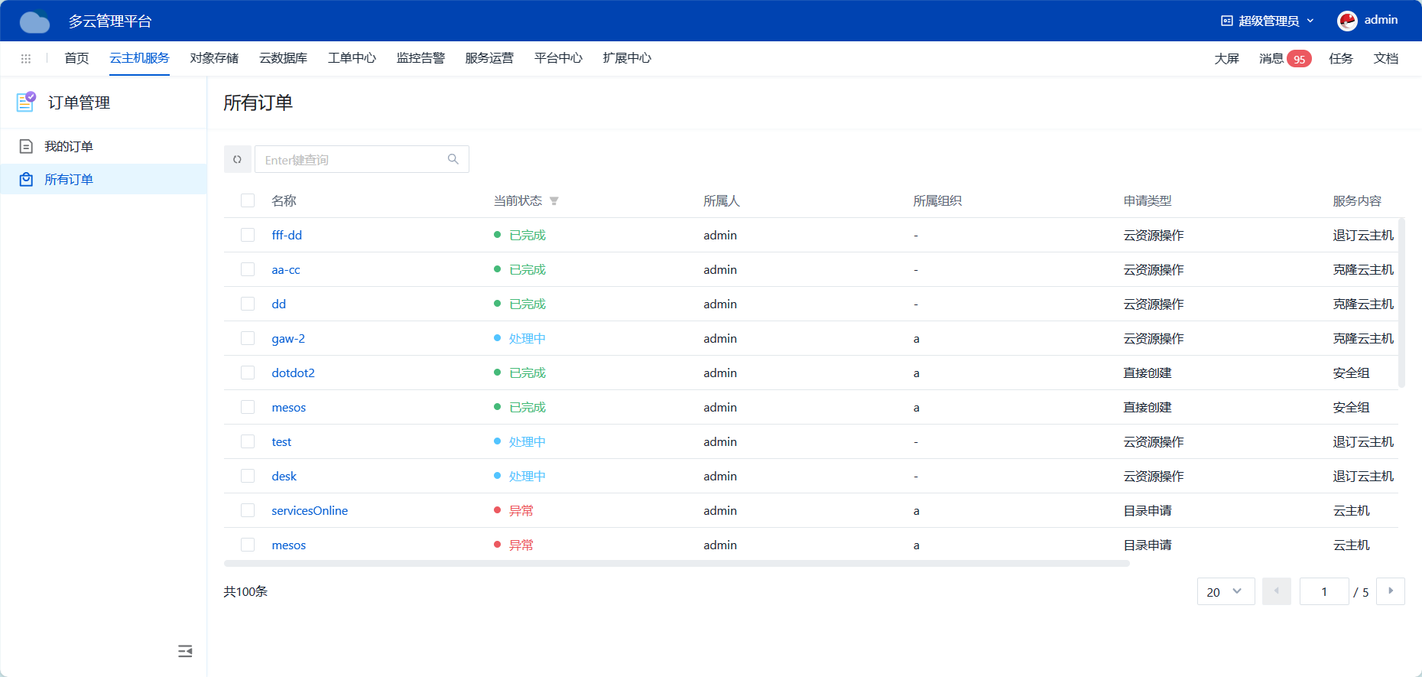Click the 所有订单 clipboard icon
1422x677 pixels.
pos(26,179)
